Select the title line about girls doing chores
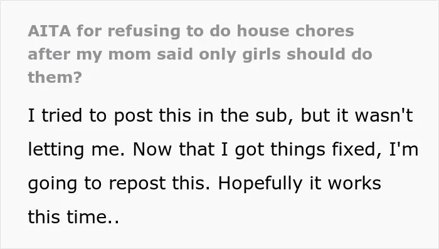 [x=200, y=55]
